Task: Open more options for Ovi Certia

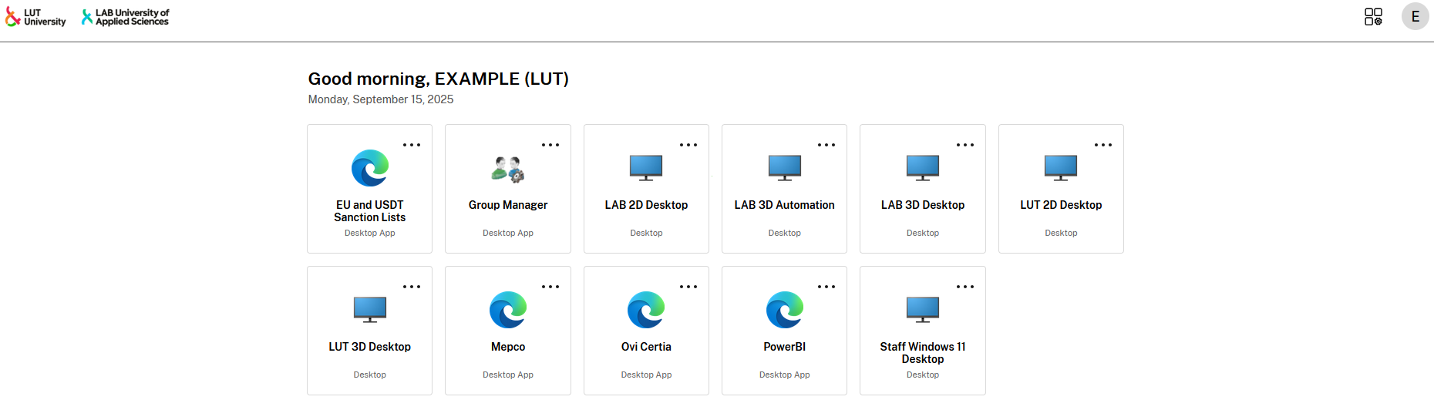Action: (x=688, y=287)
